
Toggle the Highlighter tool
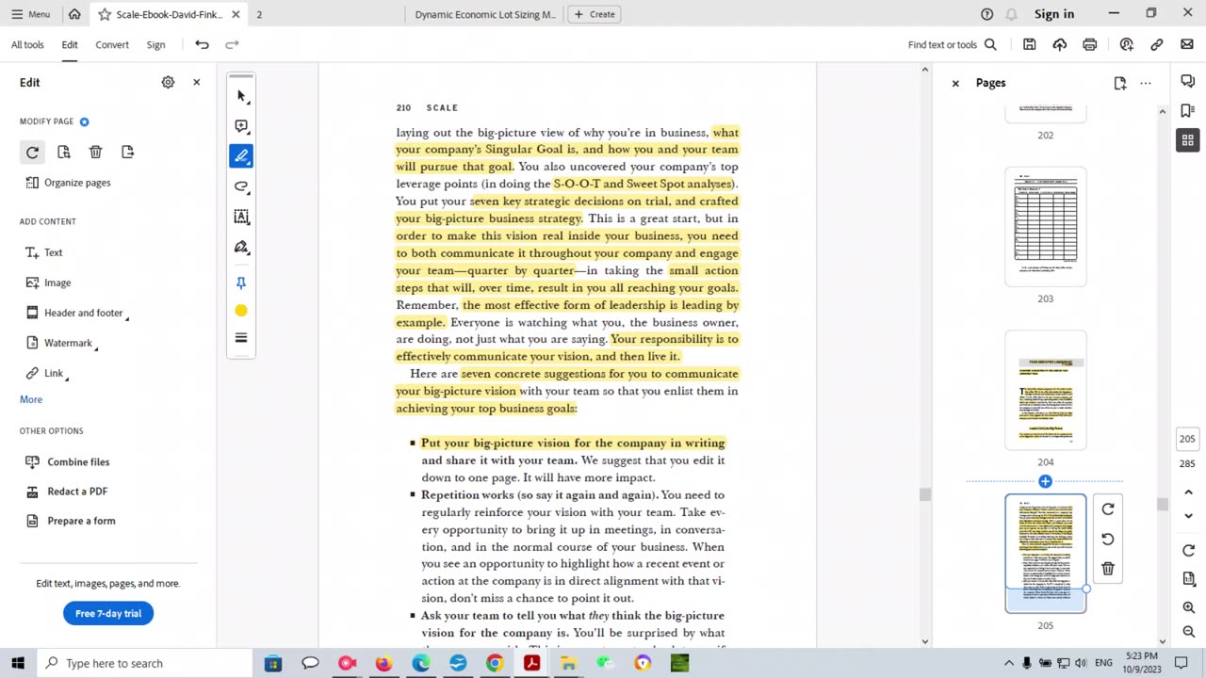241,156
